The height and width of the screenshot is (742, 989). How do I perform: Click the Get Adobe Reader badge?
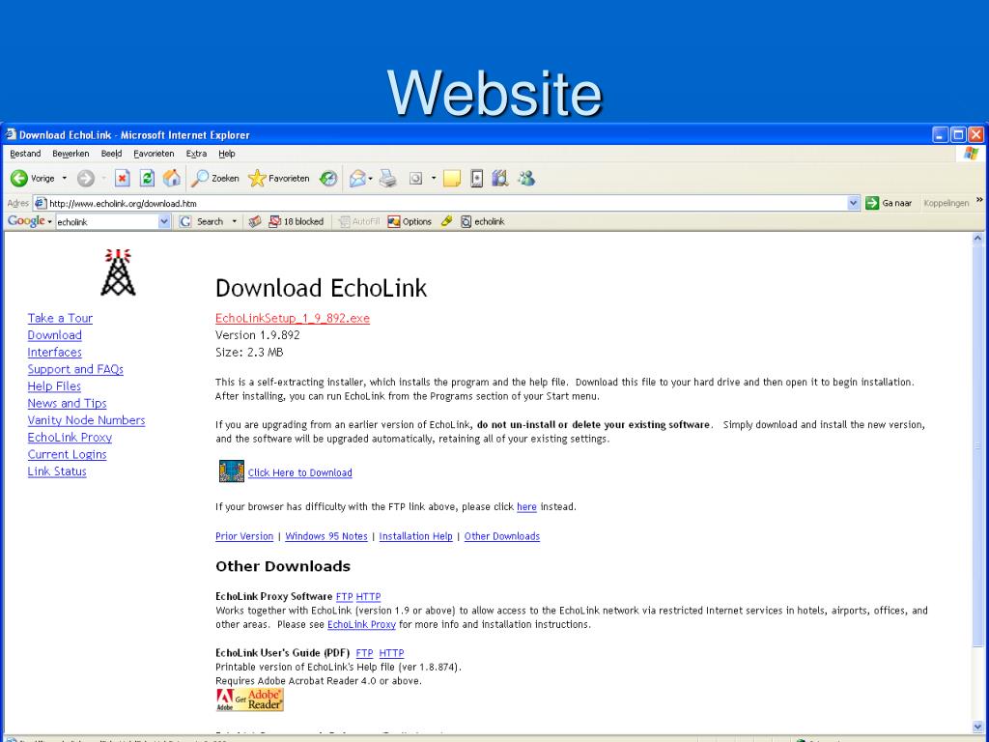tap(250, 699)
